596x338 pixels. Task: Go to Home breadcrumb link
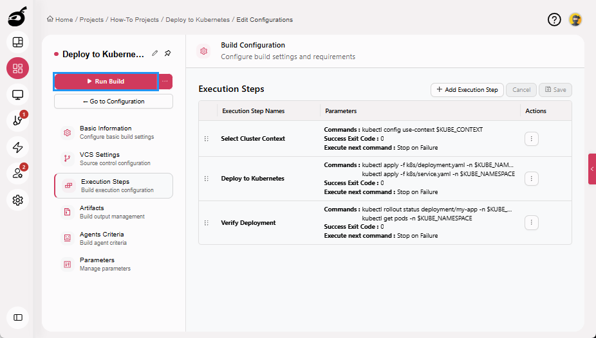(64, 20)
